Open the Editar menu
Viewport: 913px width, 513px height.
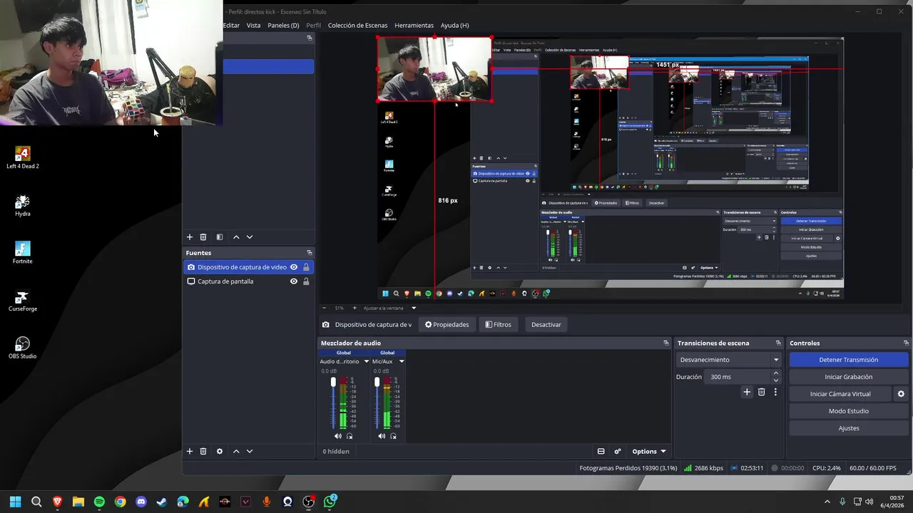point(231,25)
